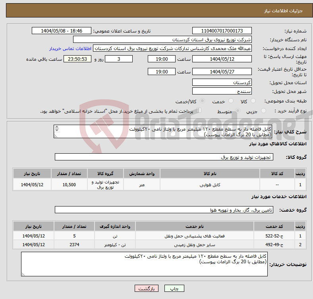Click the quantity cell 10,500
This screenshot has width=313, height=299.
tap(69, 185)
